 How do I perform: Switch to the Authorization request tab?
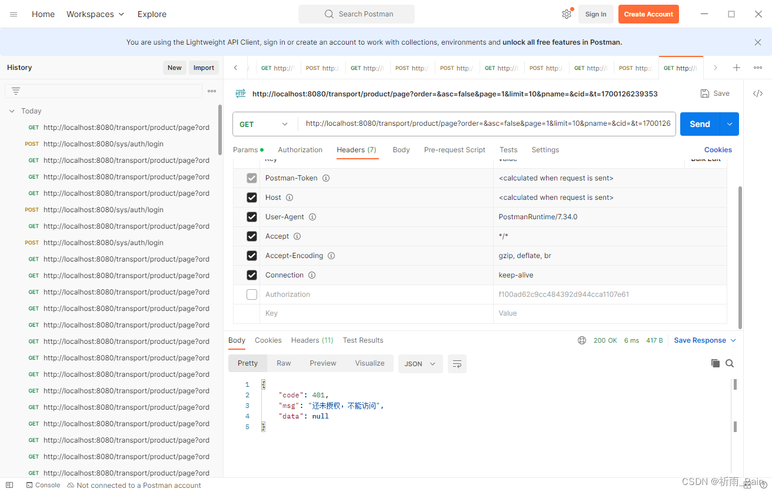[300, 150]
